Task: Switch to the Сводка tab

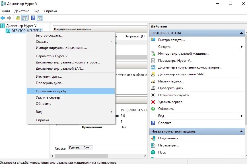Action: pos(60,148)
